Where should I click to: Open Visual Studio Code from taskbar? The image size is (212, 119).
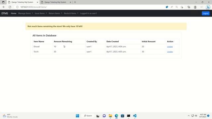(135, 116)
